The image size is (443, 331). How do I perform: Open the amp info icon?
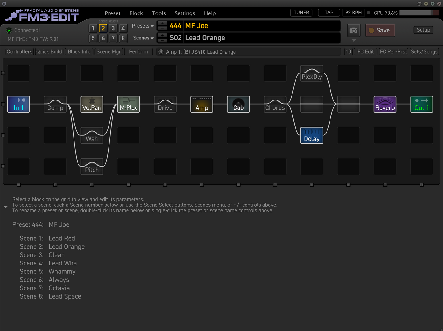(x=161, y=52)
